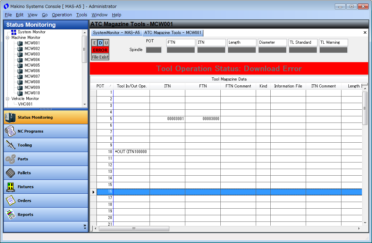Collapse the Vehicle Monitor tree node
This screenshot has width=372, height=243.
click(x=7, y=99)
